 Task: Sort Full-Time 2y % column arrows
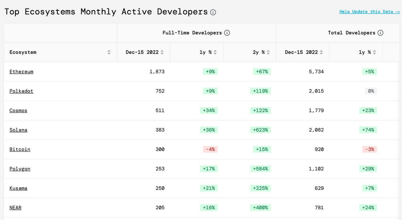point(268,52)
